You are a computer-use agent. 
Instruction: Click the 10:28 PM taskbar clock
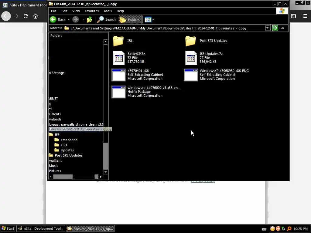point(300,229)
